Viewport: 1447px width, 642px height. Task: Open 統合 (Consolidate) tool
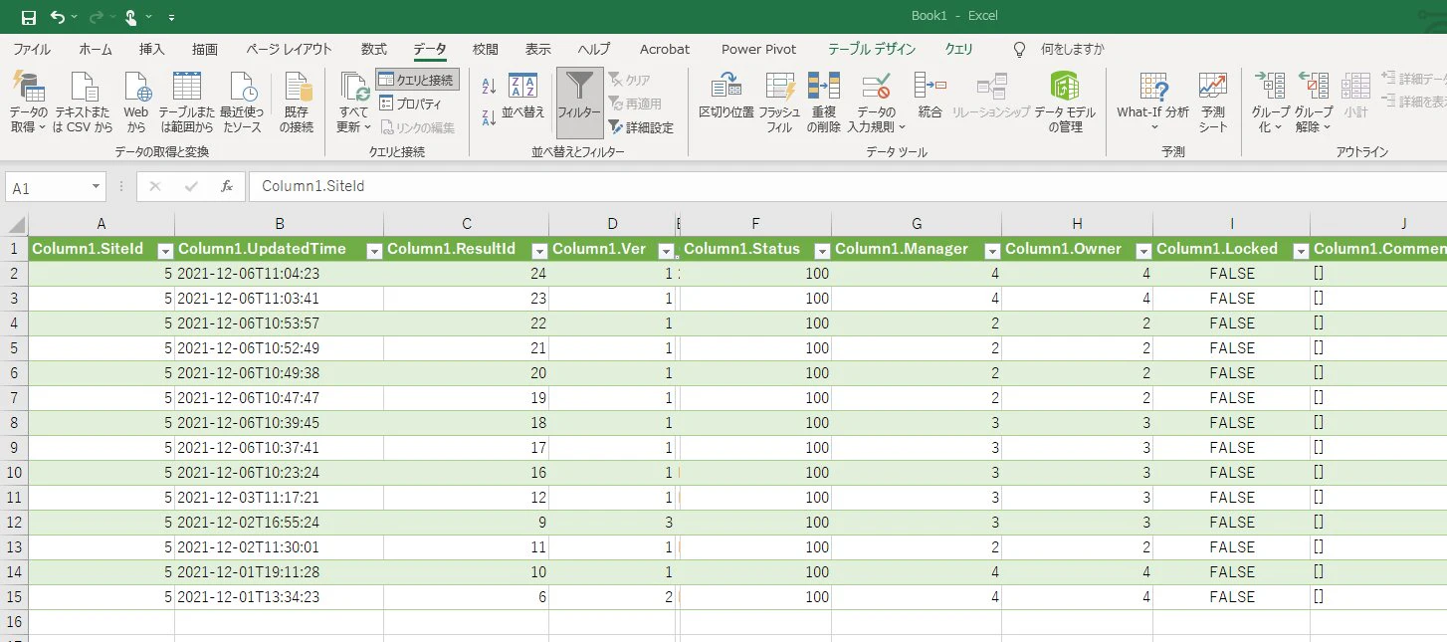pyautogui.click(x=930, y=98)
